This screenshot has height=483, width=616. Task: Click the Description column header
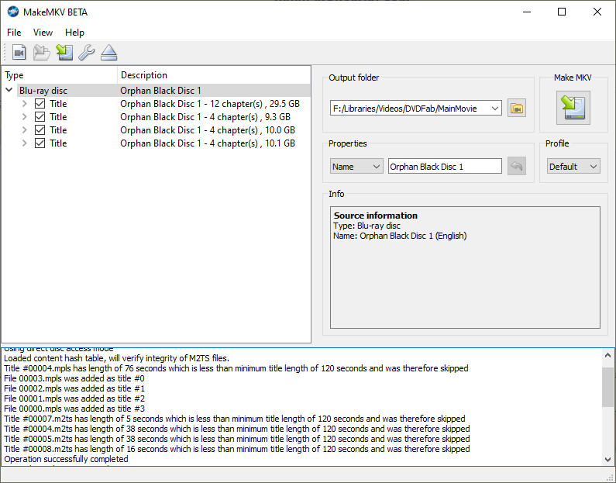coord(214,75)
